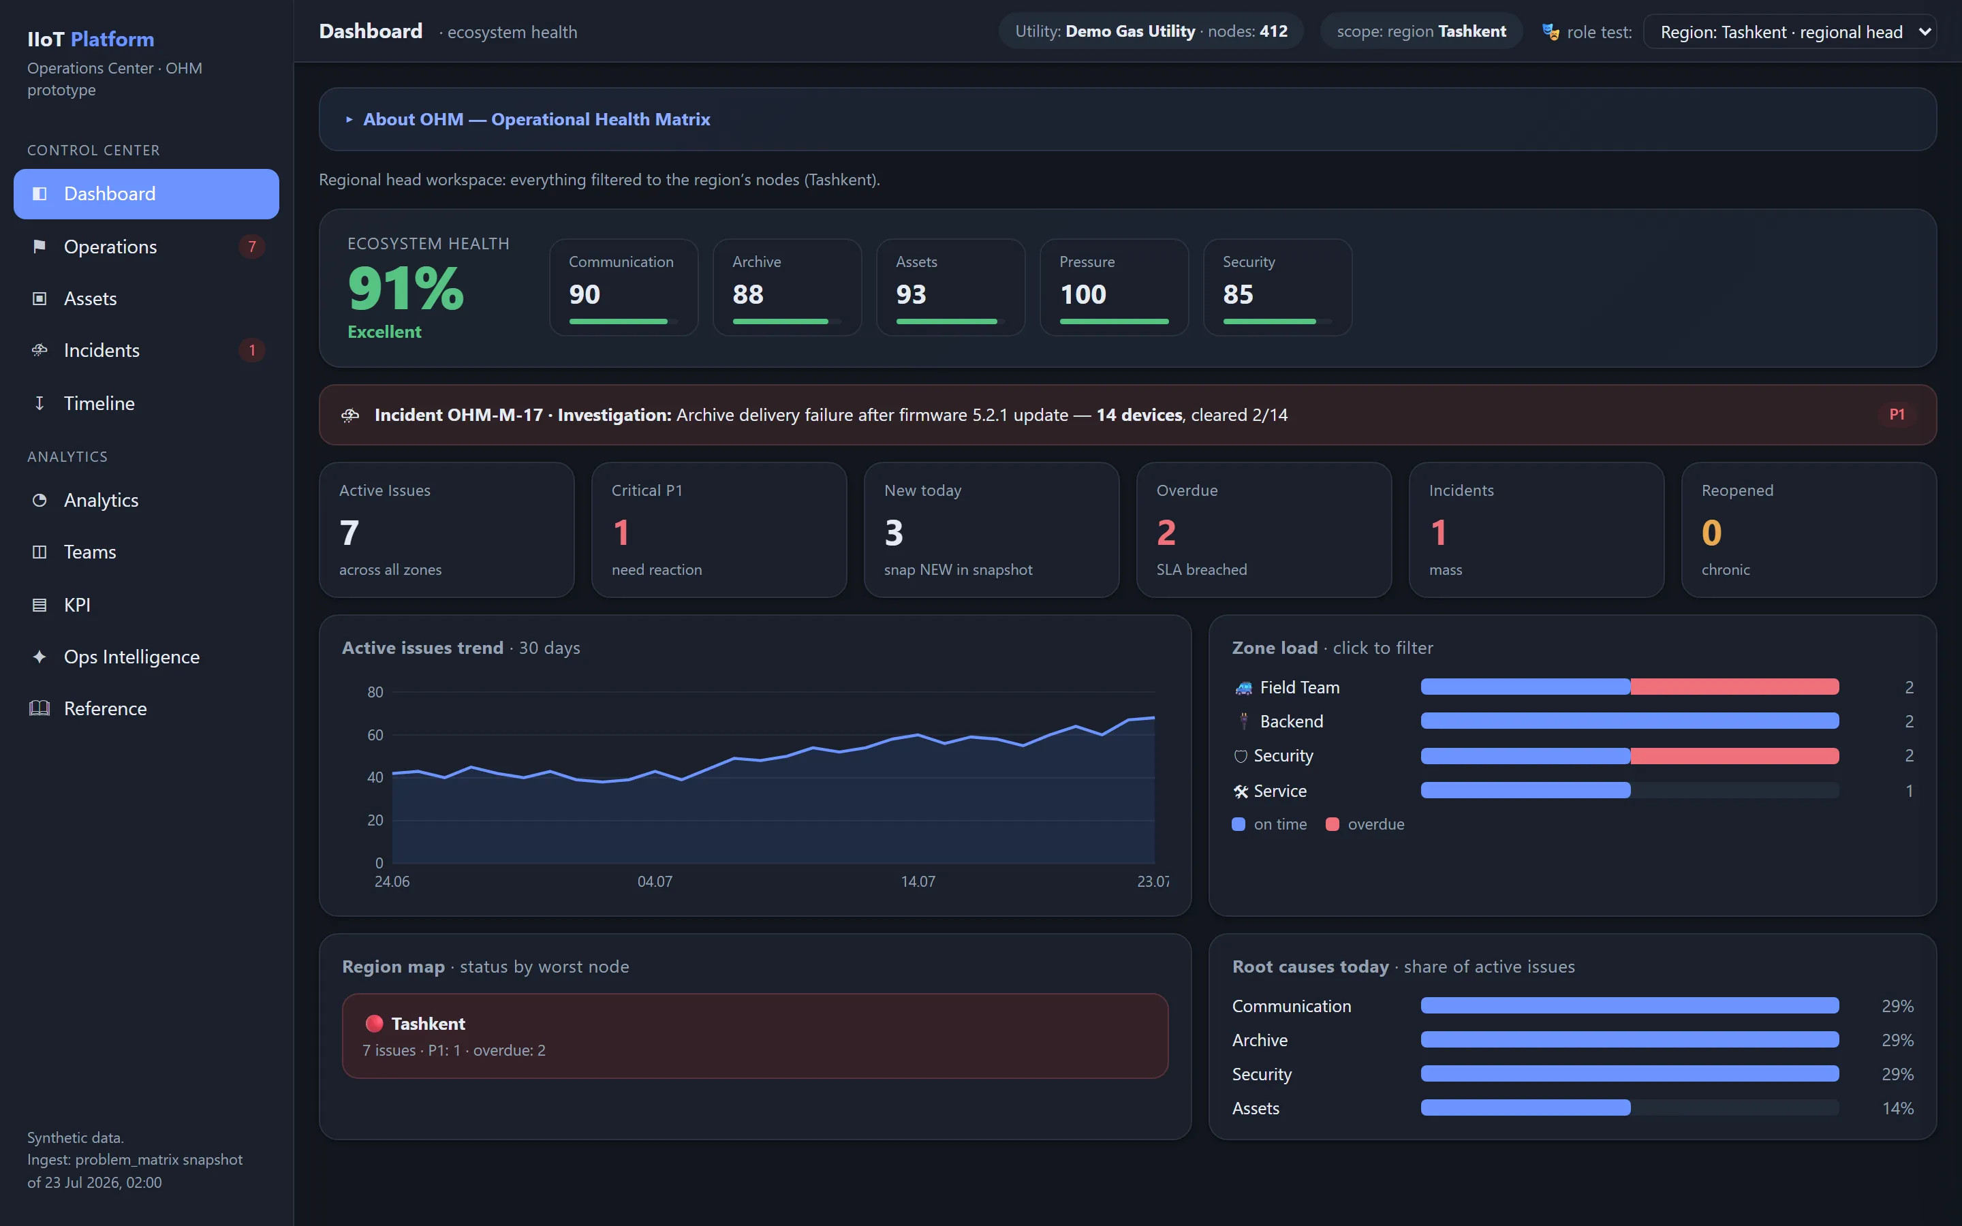Click the overdue legend swatch
Viewport: 1962px width, 1226px height.
coord(1332,825)
